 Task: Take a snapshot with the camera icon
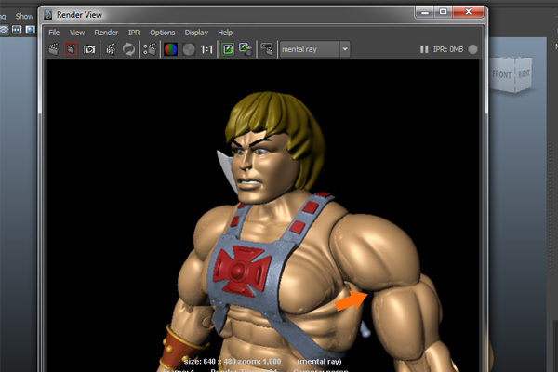tap(89, 49)
